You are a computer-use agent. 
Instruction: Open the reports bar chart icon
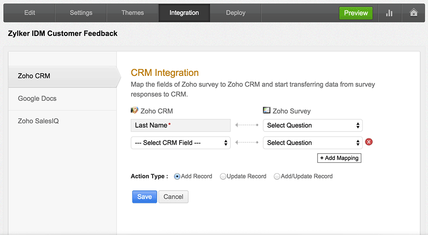click(389, 13)
